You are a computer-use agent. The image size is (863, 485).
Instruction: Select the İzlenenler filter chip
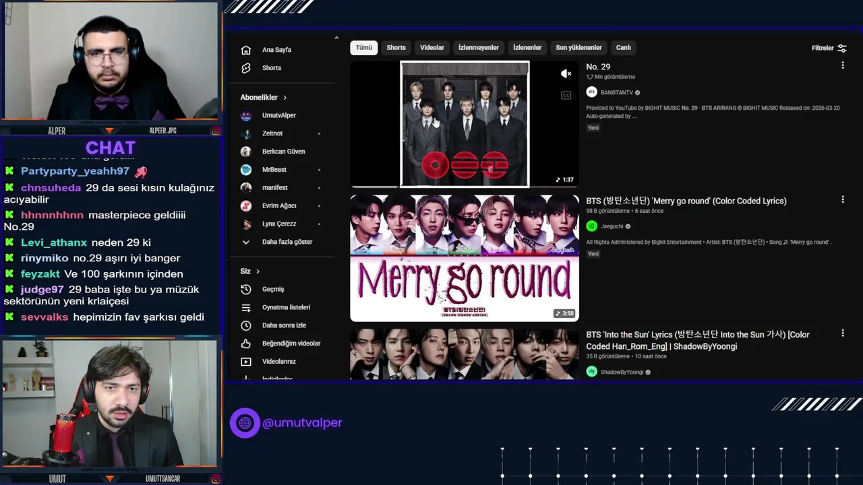[527, 48]
